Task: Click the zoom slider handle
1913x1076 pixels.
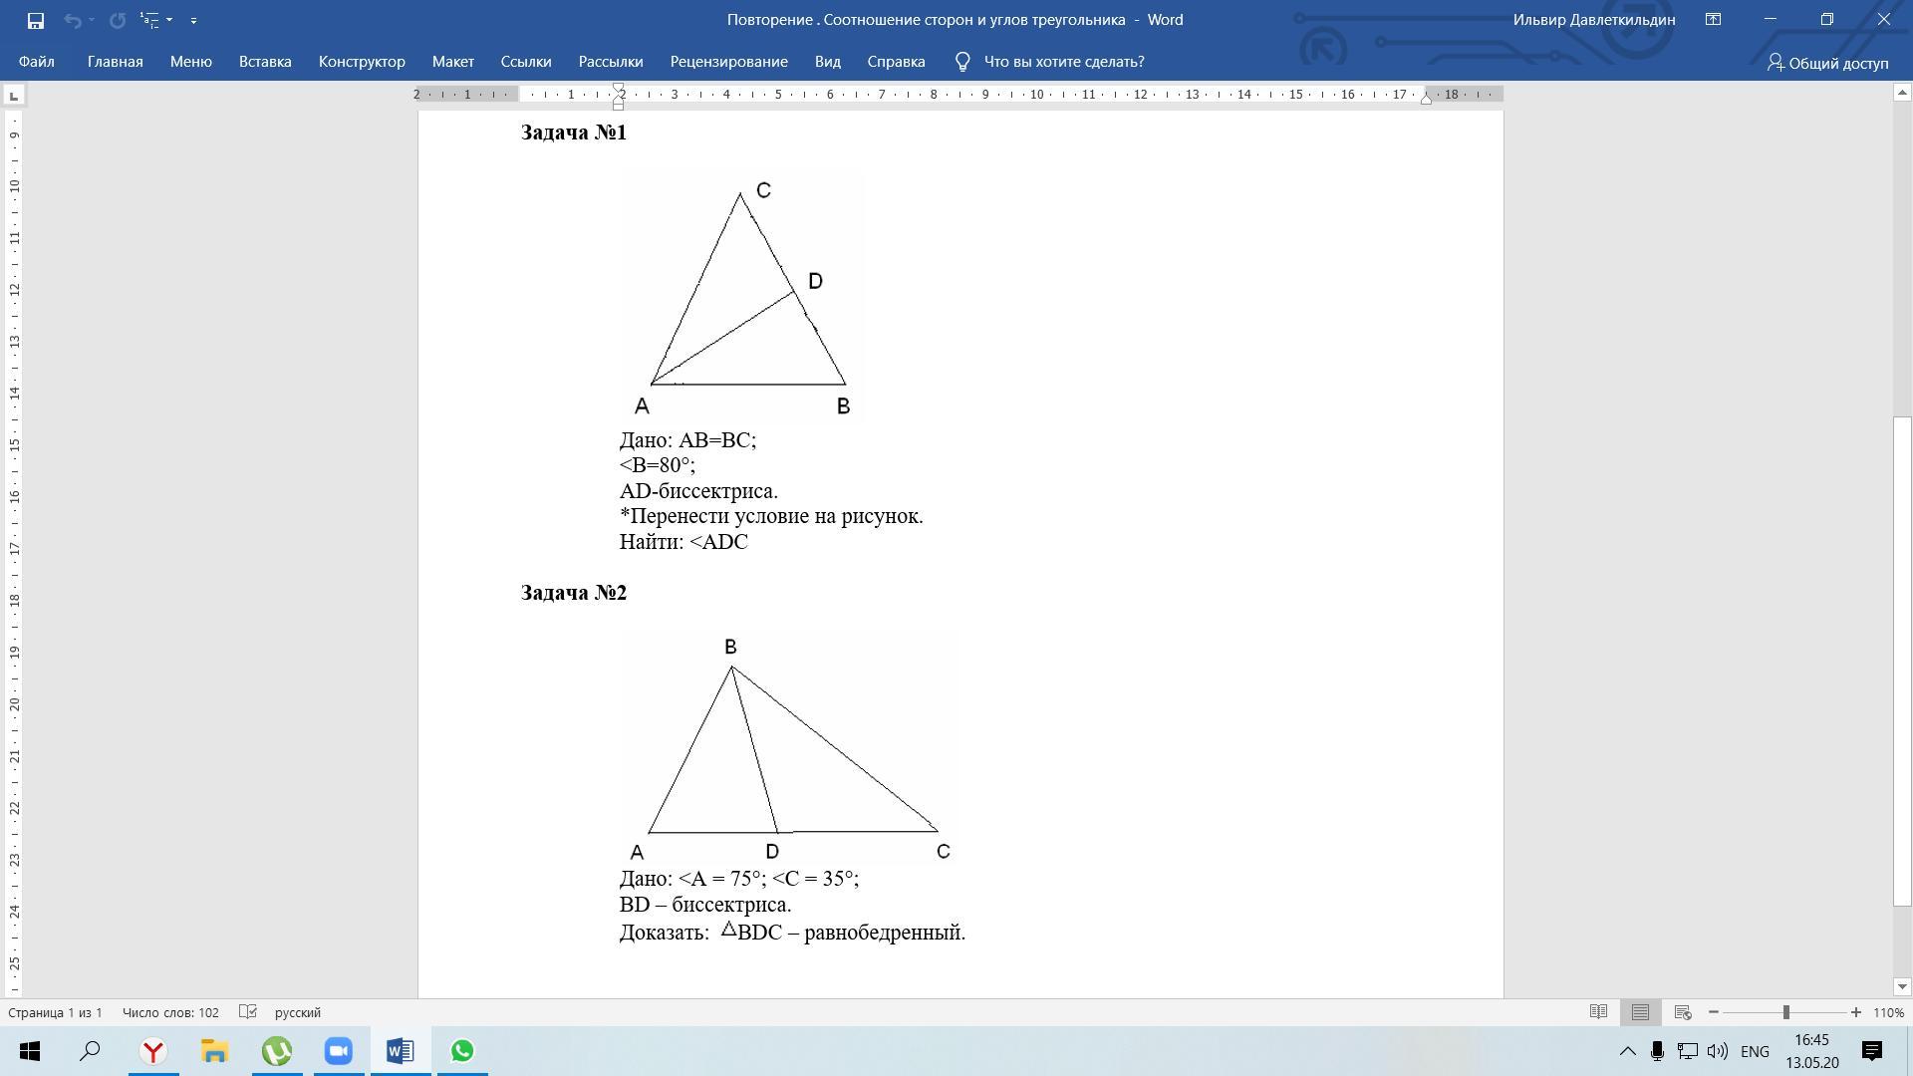Action: (1786, 1012)
